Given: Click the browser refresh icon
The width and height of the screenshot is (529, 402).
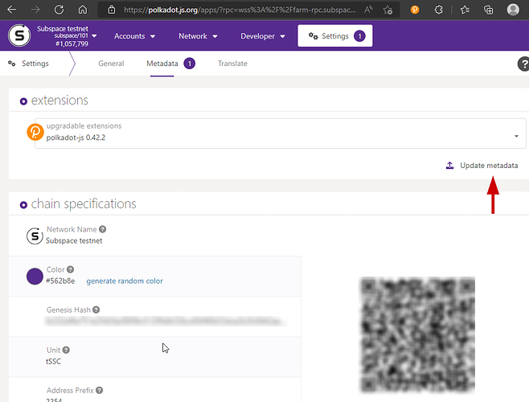Looking at the screenshot, I should click(59, 10).
